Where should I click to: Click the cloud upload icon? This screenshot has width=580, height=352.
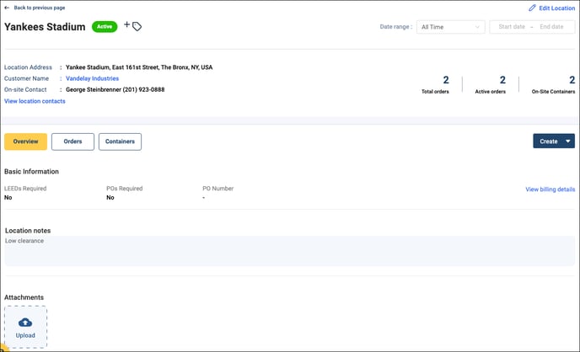click(x=25, y=323)
